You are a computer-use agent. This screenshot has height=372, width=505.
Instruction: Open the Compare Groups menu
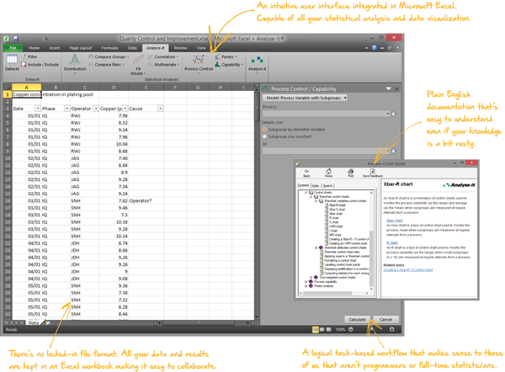[109, 56]
